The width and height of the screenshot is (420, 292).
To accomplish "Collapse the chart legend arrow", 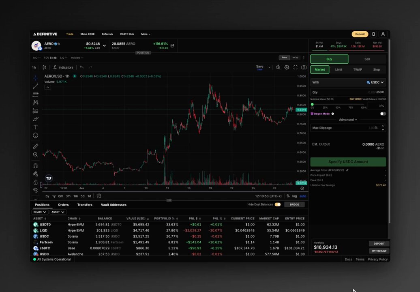I will click(47, 87).
